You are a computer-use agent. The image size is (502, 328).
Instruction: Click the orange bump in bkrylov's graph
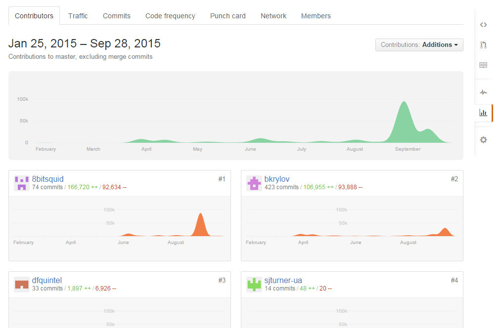tap(445, 232)
